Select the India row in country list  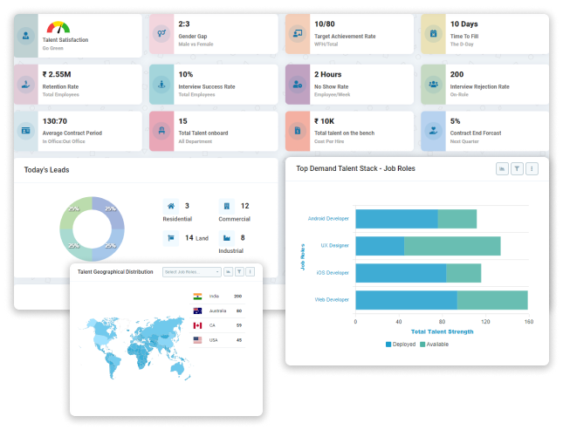point(217,297)
